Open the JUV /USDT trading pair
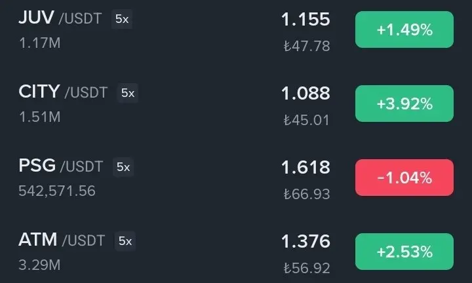The height and width of the screenshot is (283, 472). pos(236,30)
